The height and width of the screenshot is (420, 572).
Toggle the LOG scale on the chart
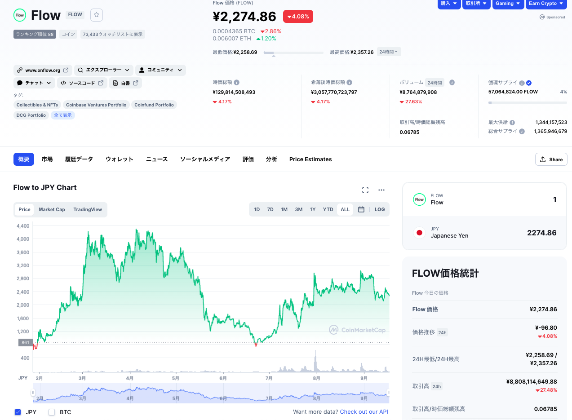tap(380, 209)
